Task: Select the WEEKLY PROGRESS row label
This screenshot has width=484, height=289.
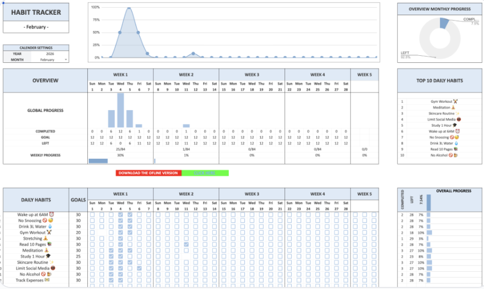Action: (x=45, y=155)
